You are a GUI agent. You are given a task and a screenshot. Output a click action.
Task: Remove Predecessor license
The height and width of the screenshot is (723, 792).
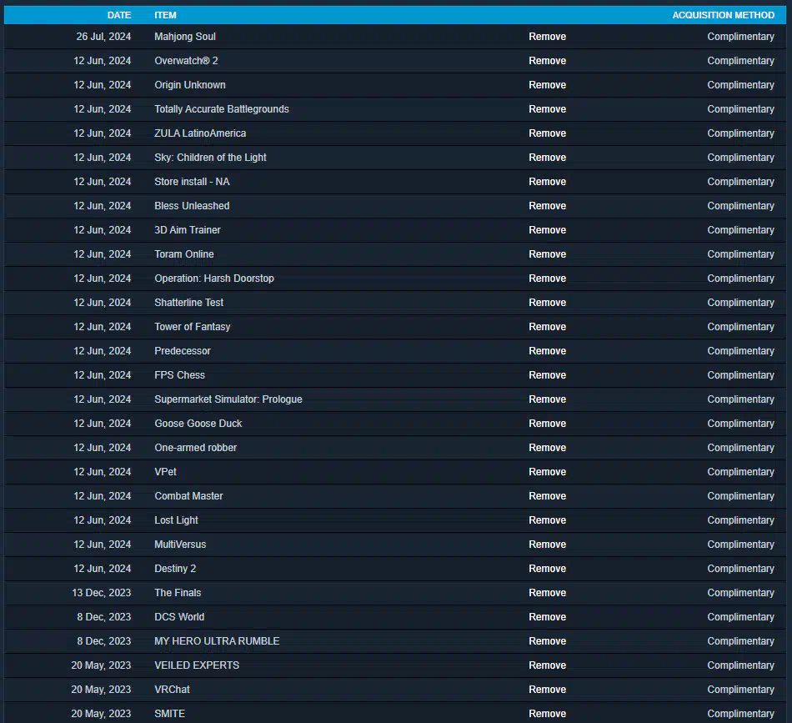click(x=547, y=351)
